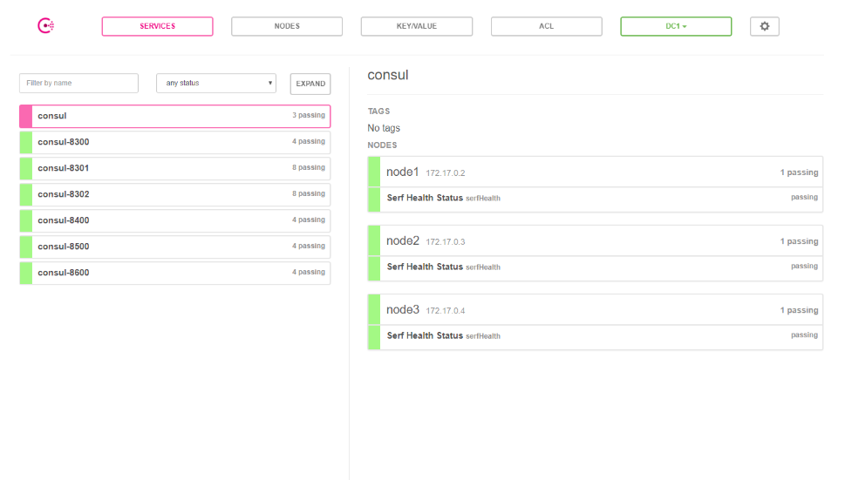845x480 pixels.
Task: Open the Nodes tab
Action: [x=287, y=26]
